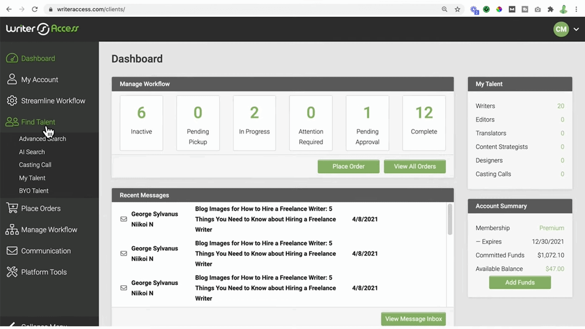The image size is (585, 329).
Task: Select the Platform Tools wrench icon
Action: (12, 272)
